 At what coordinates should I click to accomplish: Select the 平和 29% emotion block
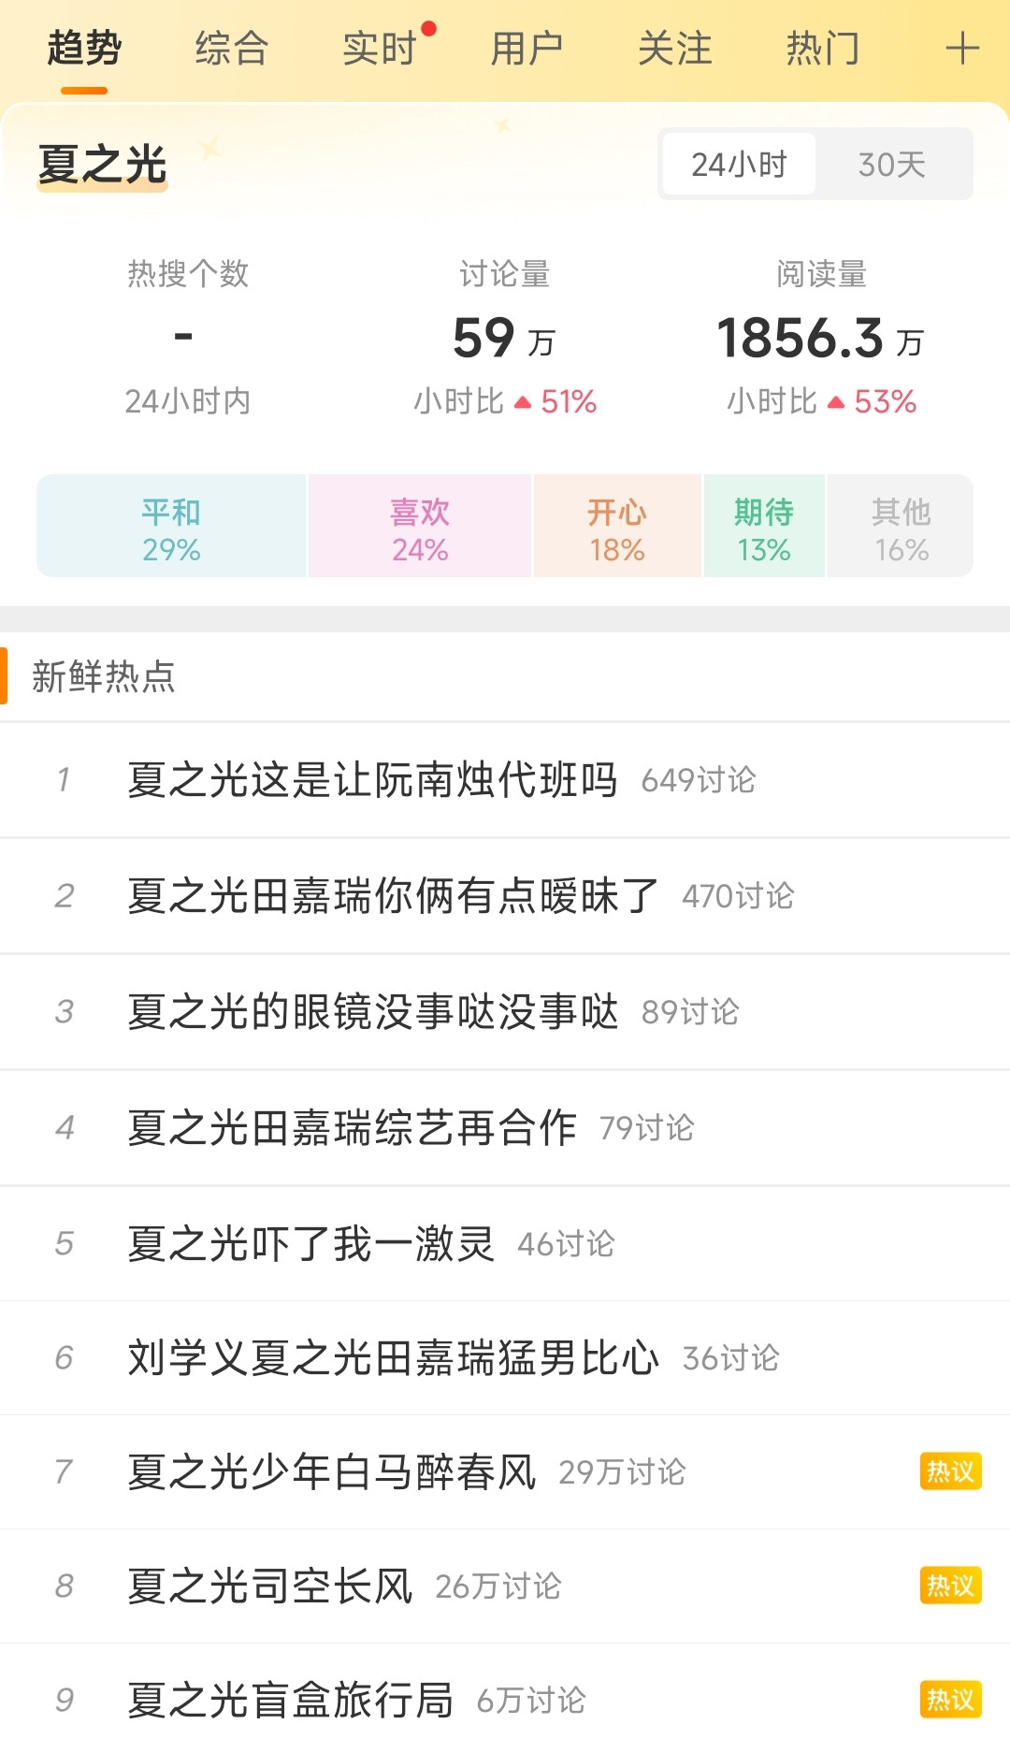click(171, 526)
